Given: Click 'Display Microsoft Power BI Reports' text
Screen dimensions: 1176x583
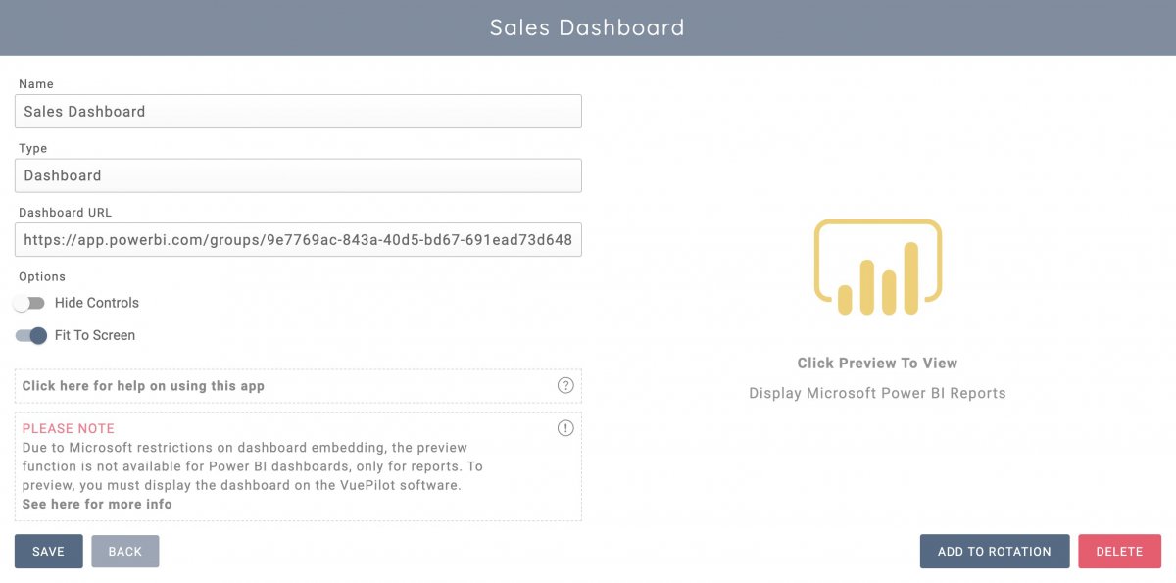Looking at the screenshot, I should point(877,393).
